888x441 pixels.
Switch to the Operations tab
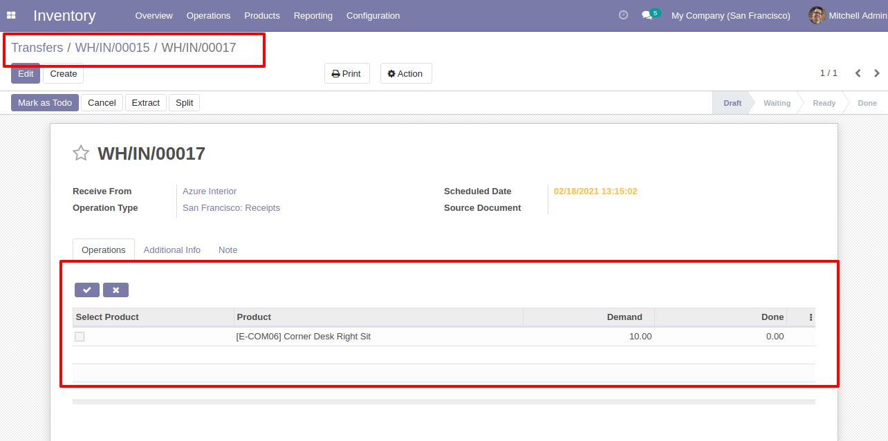pyautogui.click(x=104, y=250)
